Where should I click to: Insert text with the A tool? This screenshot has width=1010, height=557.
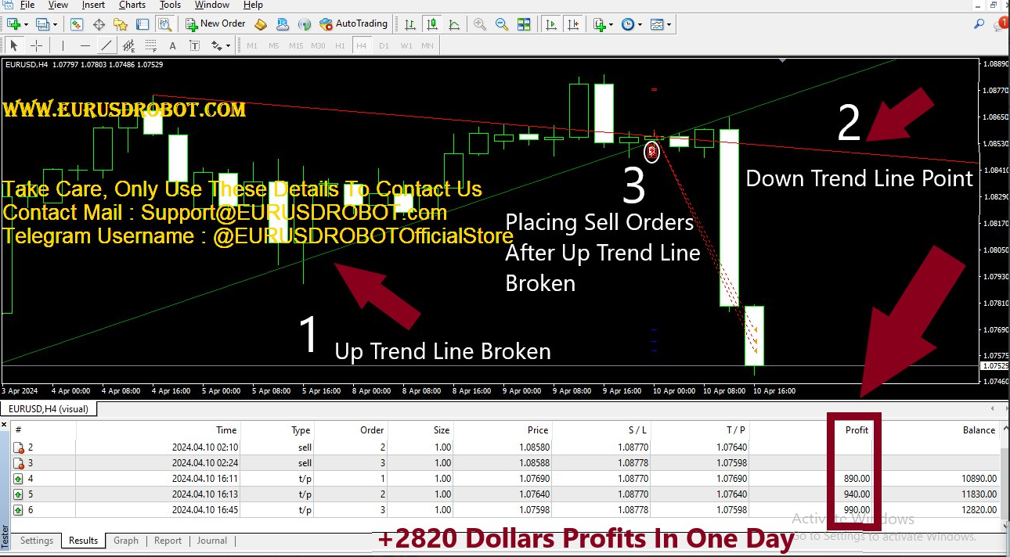pyautogui.click(x=173, y=45)
